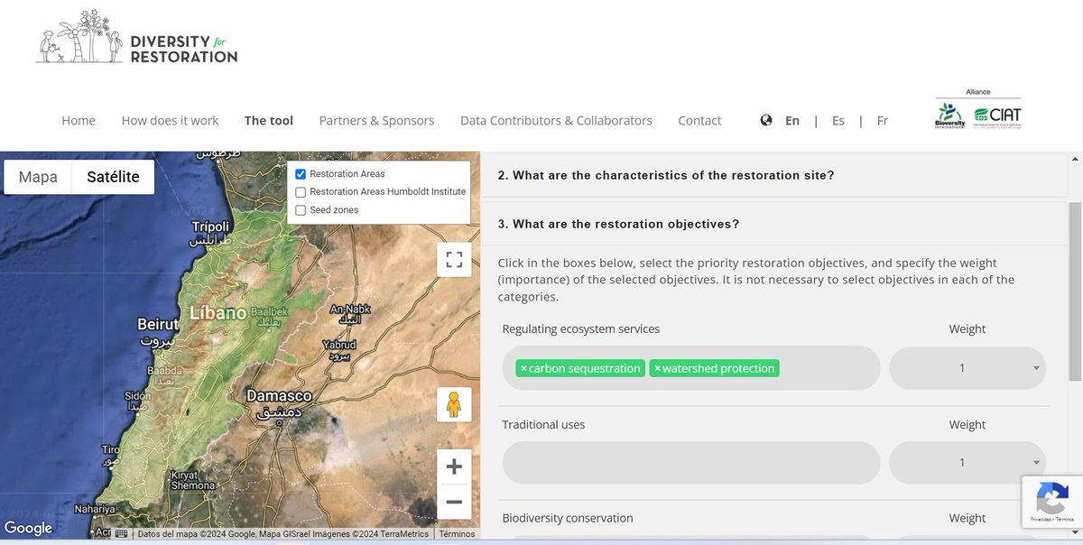Click the Líbano country label

coord(218,313)
